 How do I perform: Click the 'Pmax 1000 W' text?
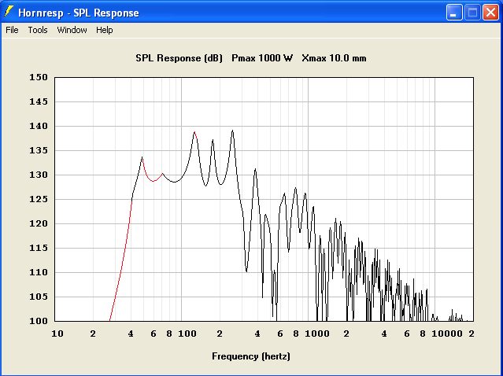(x=262, y=58)
